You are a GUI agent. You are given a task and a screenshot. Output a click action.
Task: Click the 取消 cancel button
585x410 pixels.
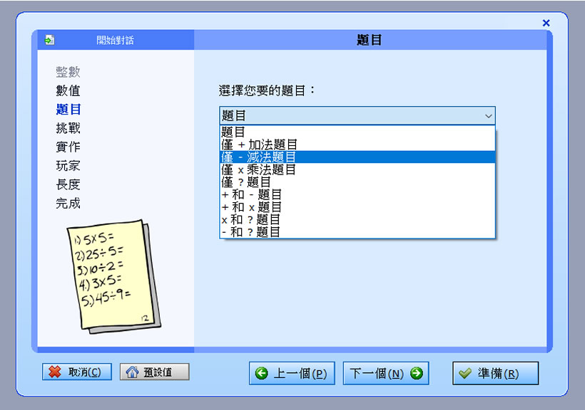pos(78,372)
